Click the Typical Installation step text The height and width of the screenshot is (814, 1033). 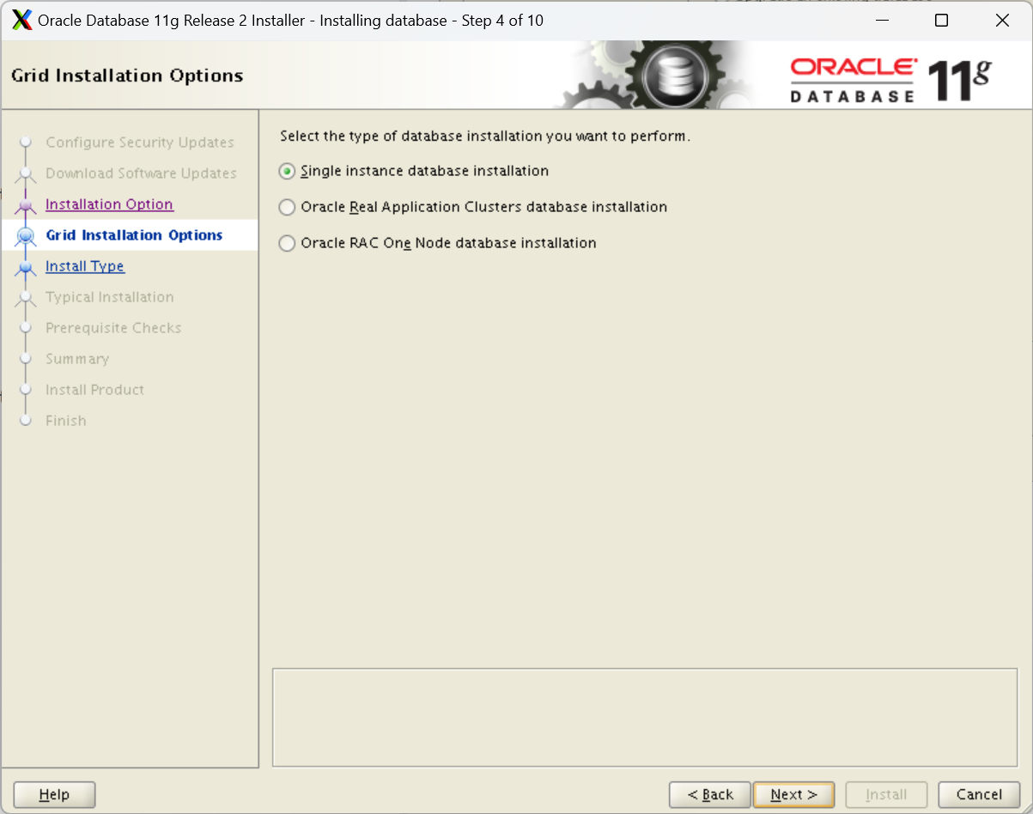tap(110, 297)
